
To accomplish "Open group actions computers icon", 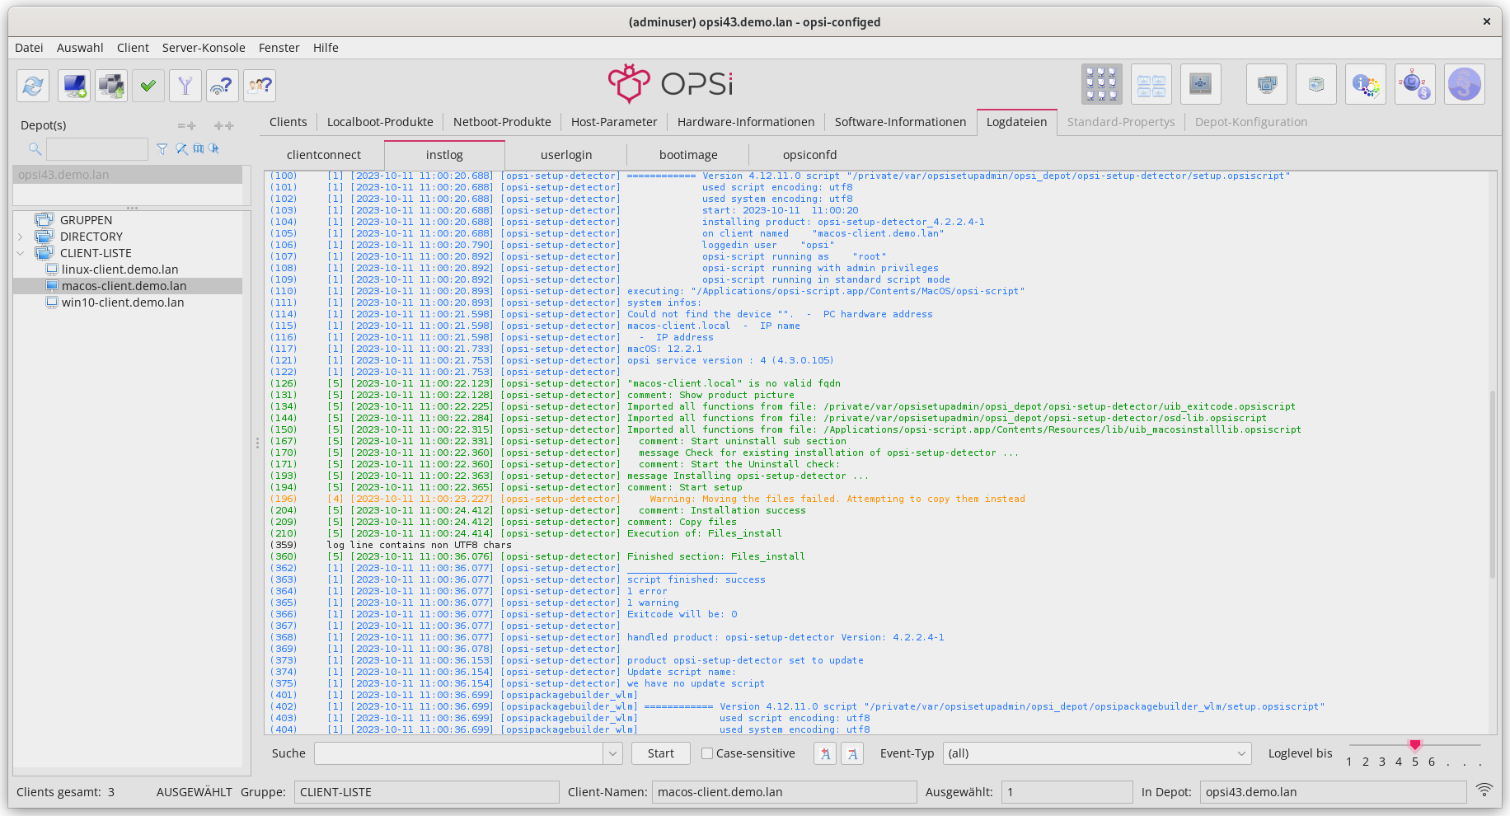I will click(x=1267, y=84).
